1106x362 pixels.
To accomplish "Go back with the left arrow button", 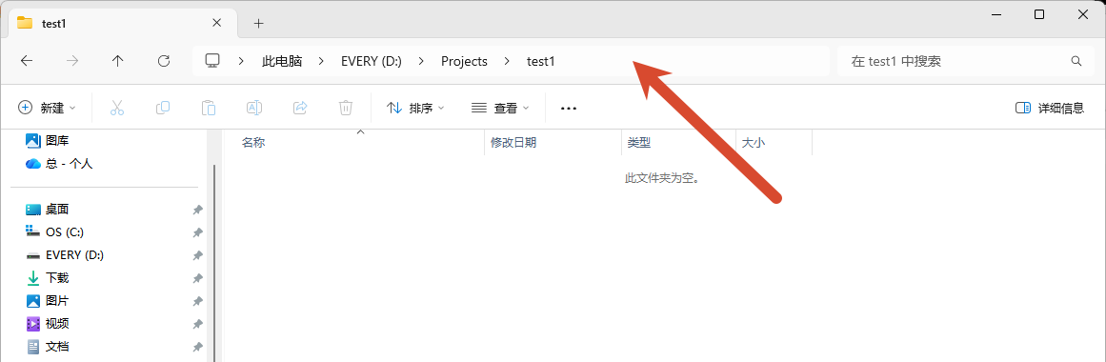I will click(27, 61).
